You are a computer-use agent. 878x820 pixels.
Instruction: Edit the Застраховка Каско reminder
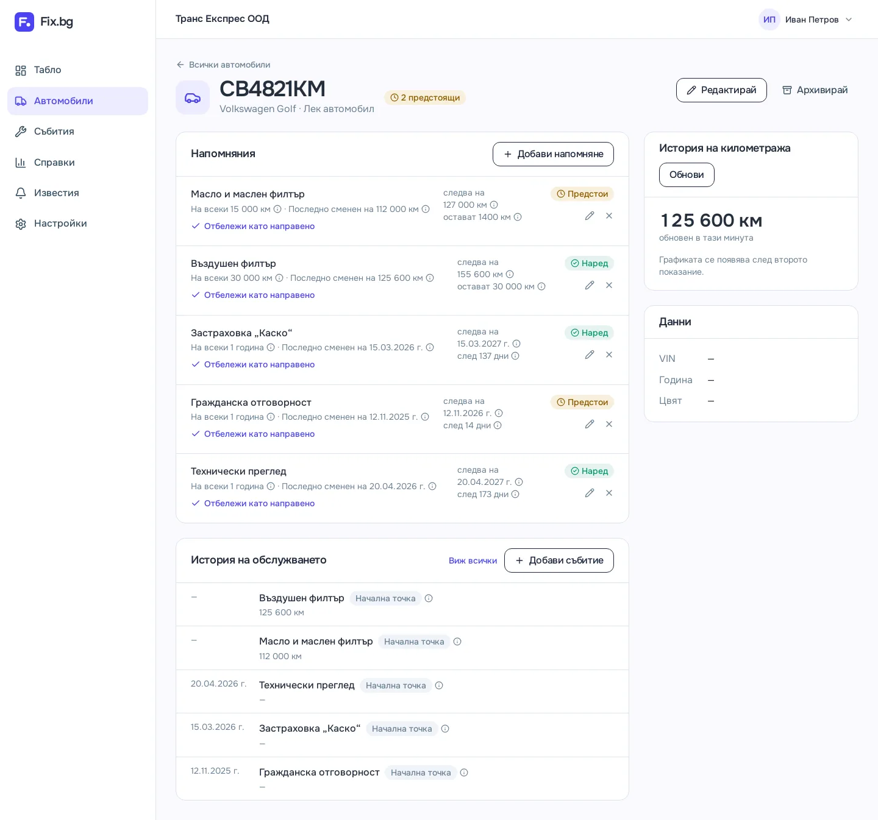pyautogui.click(x=590, y=355)
